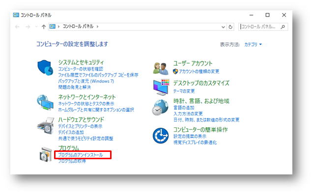Open the カテゴリ view-by dropdown
The width and height of the screenshot is (313, 195).
pyautogui.click(x=253, y=45)
